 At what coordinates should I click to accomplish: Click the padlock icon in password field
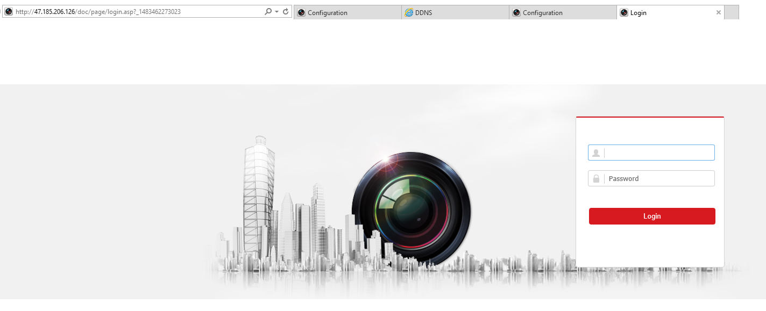[596, 179]
